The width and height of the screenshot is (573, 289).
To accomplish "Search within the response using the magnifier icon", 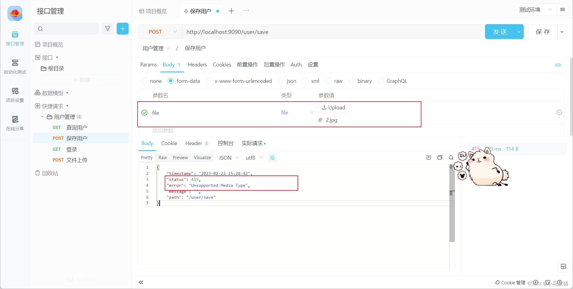I will (x=451, y=157).
